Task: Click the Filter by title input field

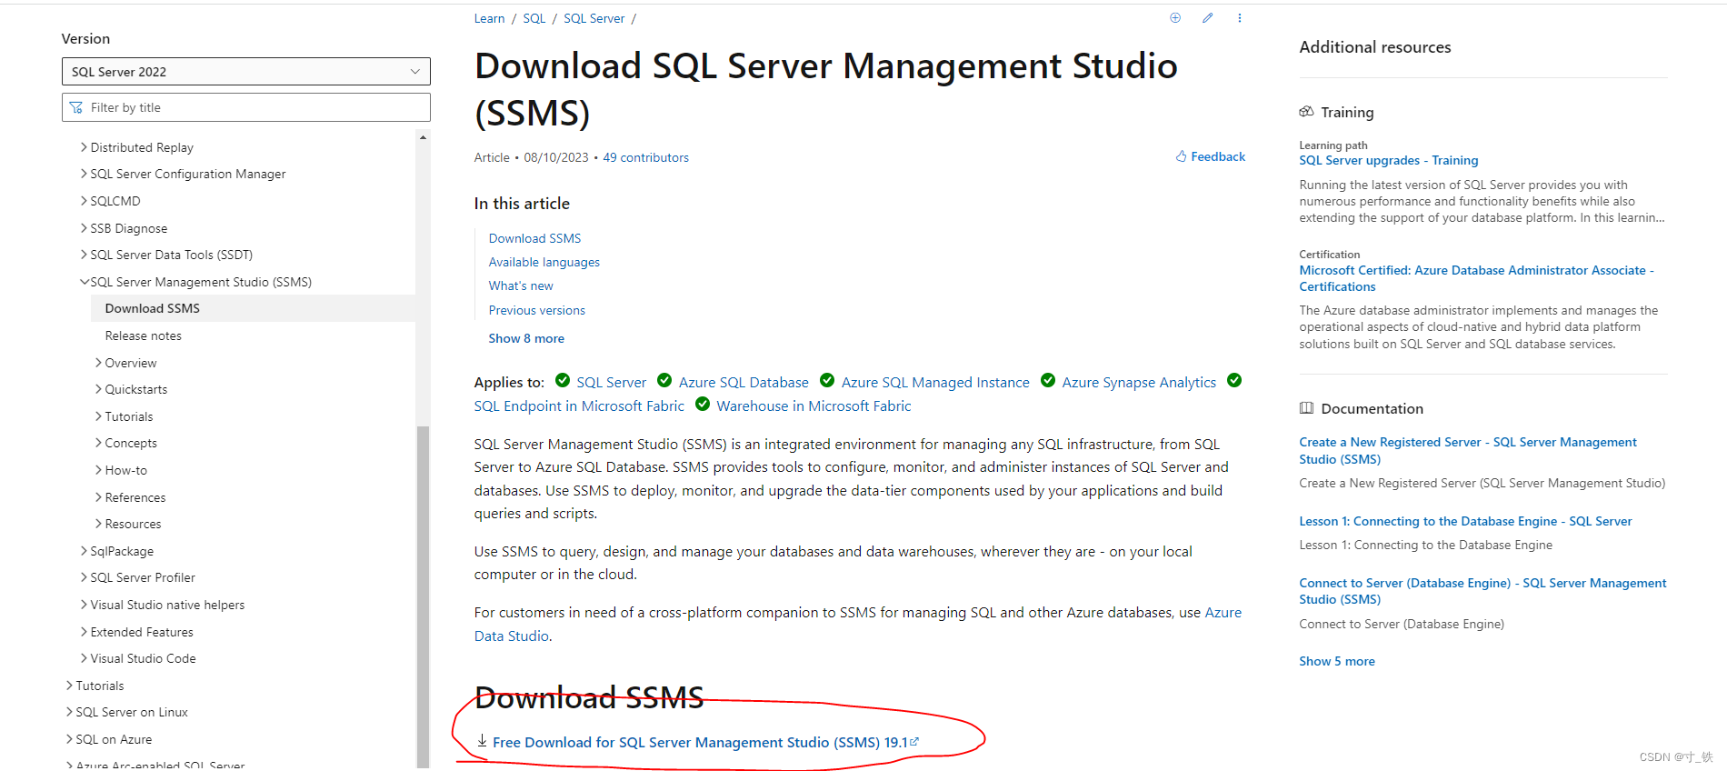Action: coord(246,107)
